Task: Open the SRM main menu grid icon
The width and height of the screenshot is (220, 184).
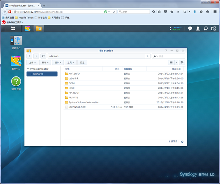Action: point(13,28)
